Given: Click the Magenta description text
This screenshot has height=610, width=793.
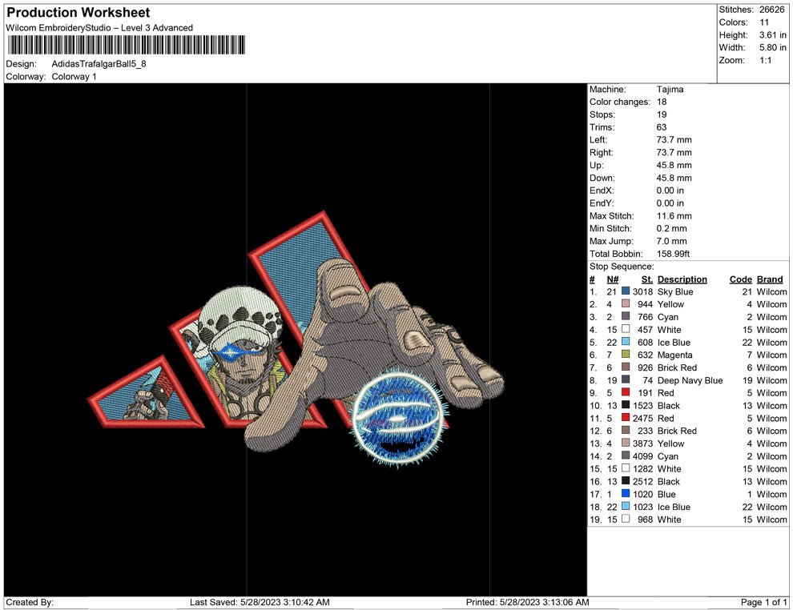Looking at the screenshot, I should pos(674,355).
